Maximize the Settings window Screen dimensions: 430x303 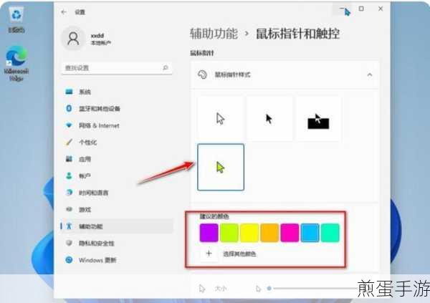(x=361, y=9)
